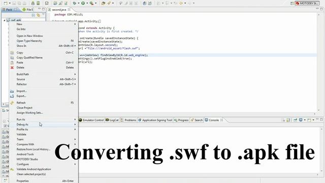325x183 pixels.
Task: Select Copy Qualified Name
Action: [x=44, y=57]
